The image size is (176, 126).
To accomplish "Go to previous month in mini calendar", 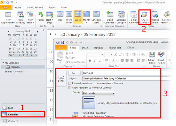I will [x=9, y=32].
